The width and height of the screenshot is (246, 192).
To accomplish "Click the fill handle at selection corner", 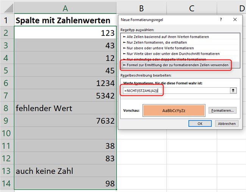I will 116,189.
